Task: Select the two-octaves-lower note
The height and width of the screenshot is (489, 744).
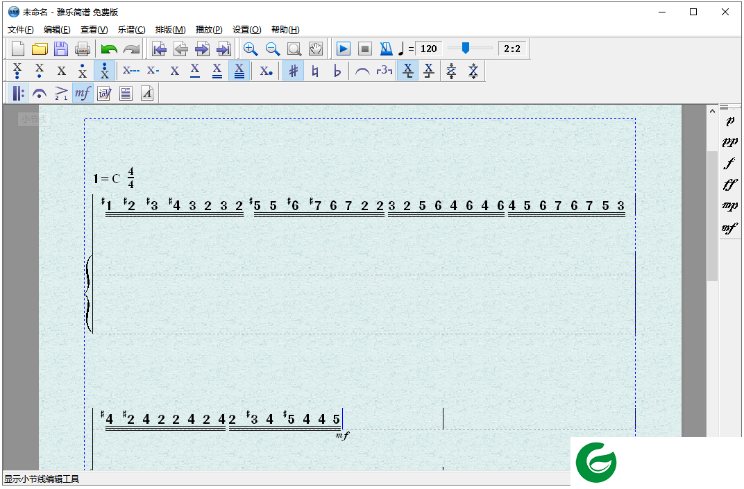Action: click(17, 71)
